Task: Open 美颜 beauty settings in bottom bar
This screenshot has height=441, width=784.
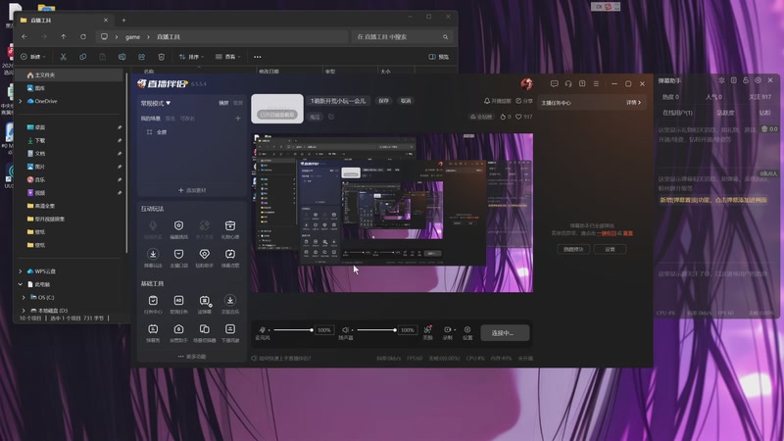Action: pyautogui.click(x=427, y=332)
